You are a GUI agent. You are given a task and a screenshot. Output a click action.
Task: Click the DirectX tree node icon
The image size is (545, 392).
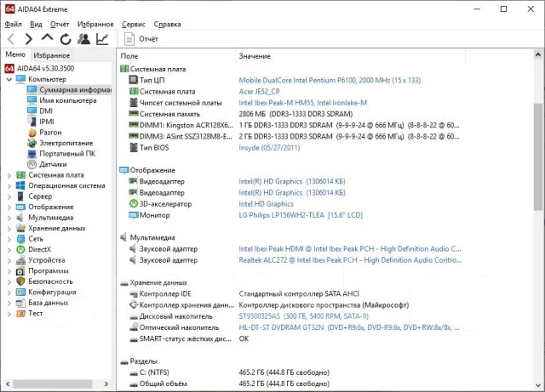tap(20, 250)
